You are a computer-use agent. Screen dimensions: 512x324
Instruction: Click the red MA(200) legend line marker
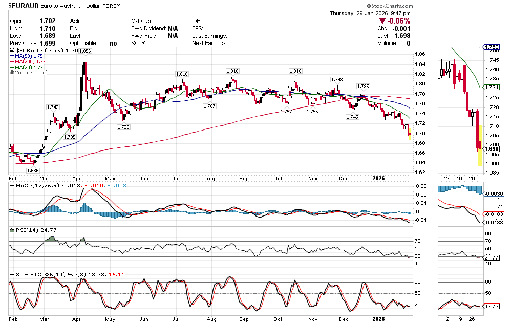(12, 62)
